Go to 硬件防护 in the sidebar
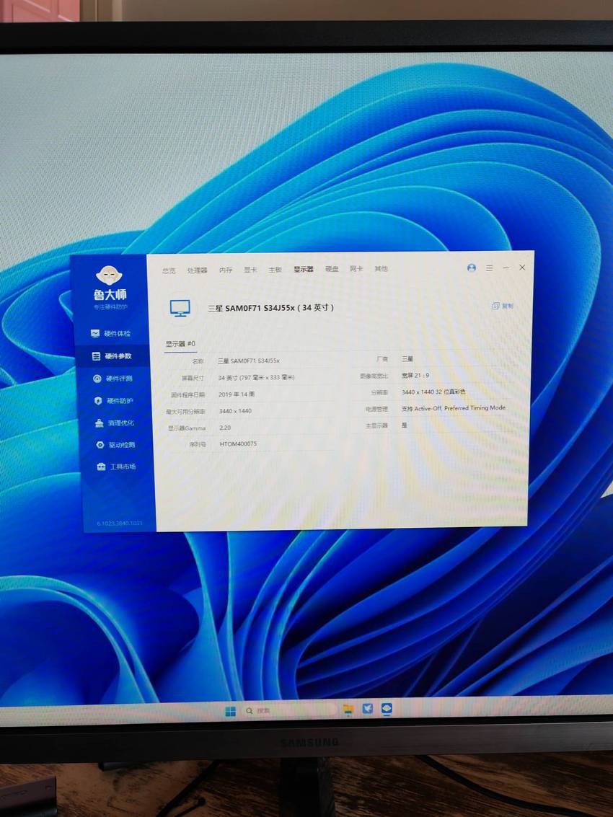613x817 pixels. pyautogui.click(x=114, y=401)
